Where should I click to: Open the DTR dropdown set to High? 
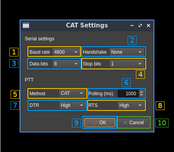coord(72,105)
